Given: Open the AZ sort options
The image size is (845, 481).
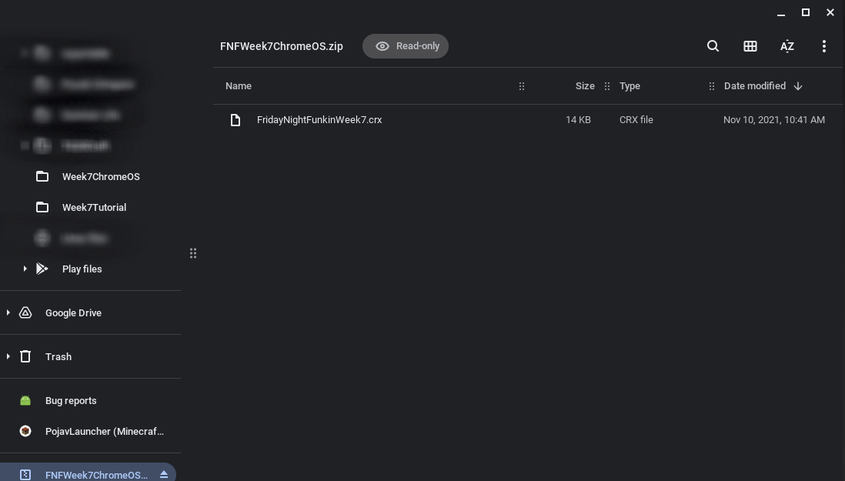Looking at the screenshot, I should click(x=787, y=46).
